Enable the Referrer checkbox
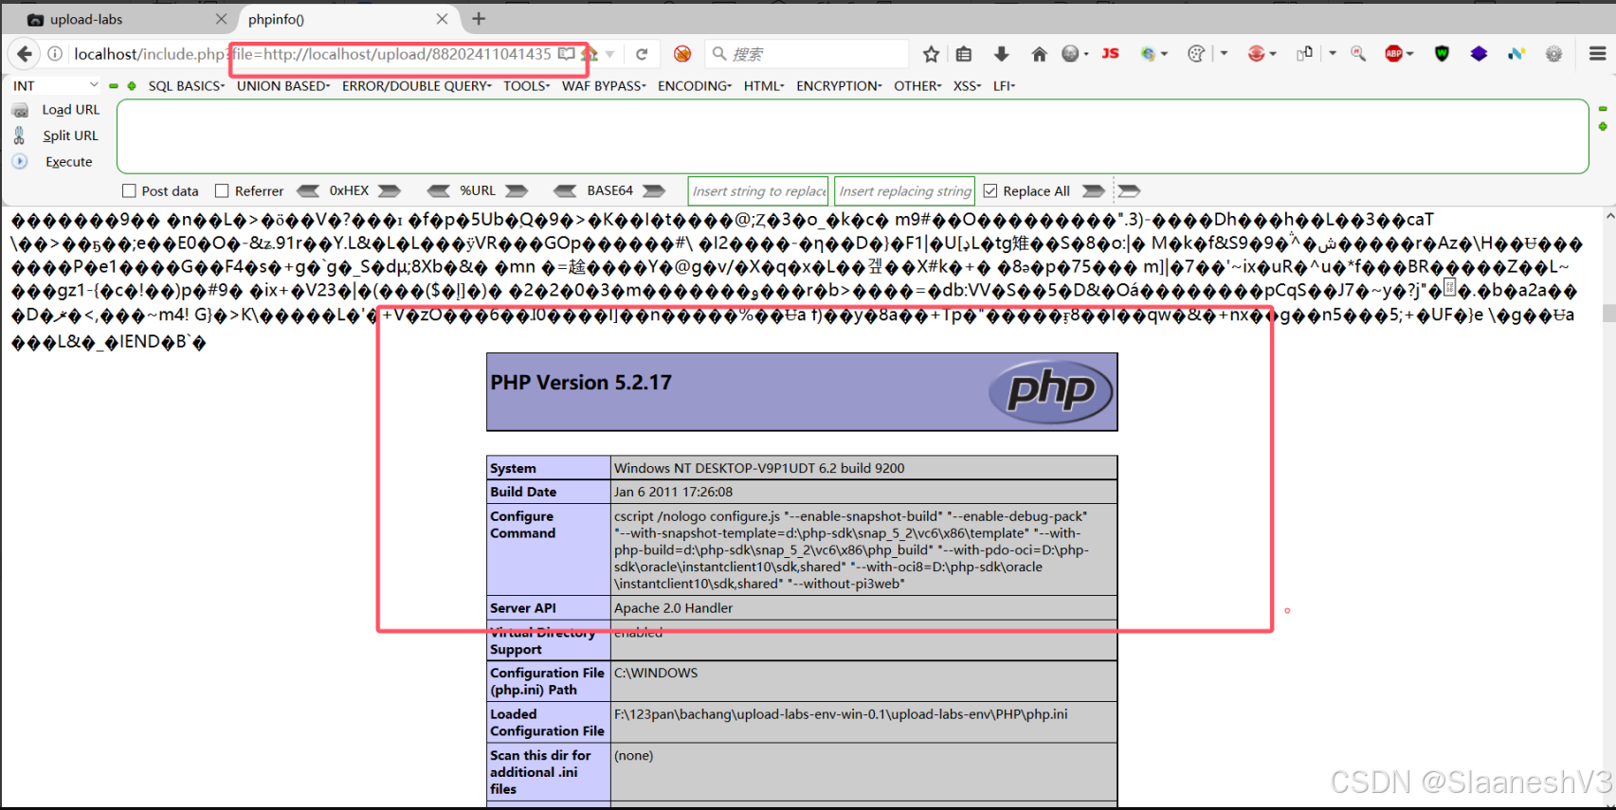Viewport: 1616px width, 810px height. pyautogui.click(x=222, y=190)
